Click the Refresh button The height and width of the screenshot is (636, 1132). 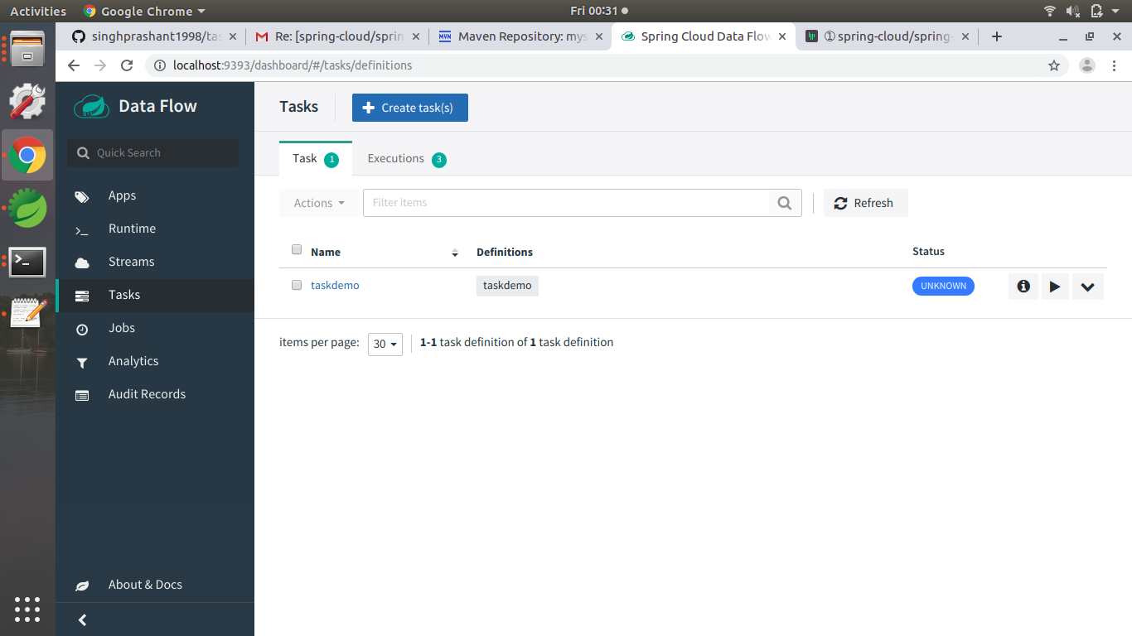pyautogui.click(x=866, y=203)
